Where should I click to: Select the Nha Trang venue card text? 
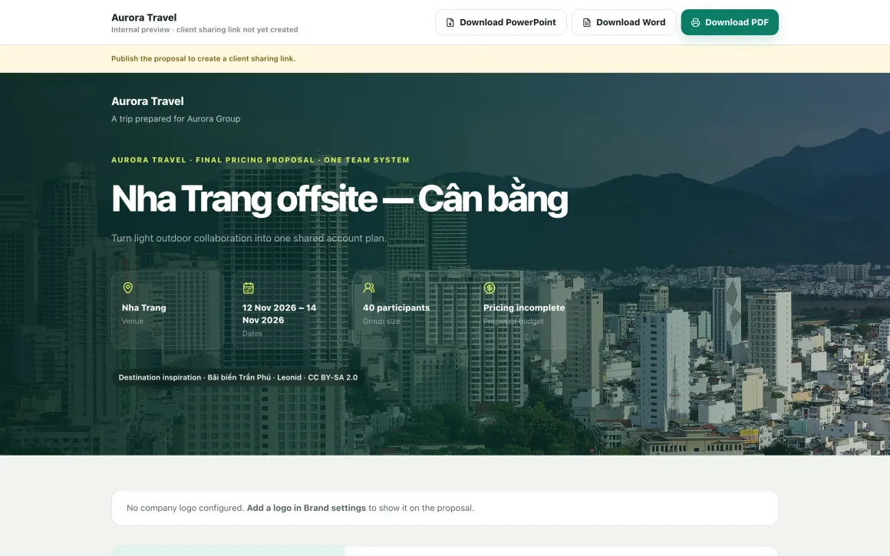(143, 308)
